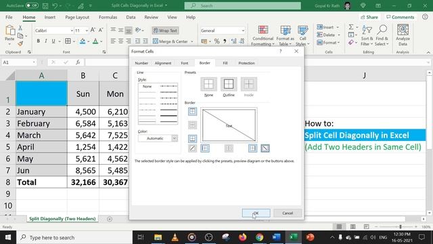The width and height of the screenshot is (433, 244).
Task: Toggle the bottom border button
Action: (x=192, y=138)
